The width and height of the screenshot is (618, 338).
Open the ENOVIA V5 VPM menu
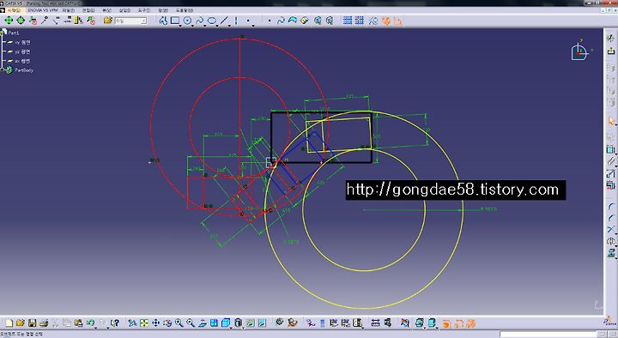coord(43,10)
